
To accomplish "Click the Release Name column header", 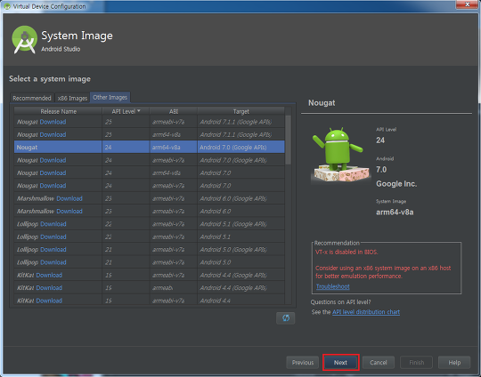I will pos(58,111).
